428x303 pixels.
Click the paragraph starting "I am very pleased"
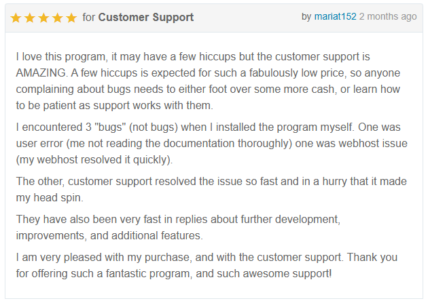coord(204,266)
